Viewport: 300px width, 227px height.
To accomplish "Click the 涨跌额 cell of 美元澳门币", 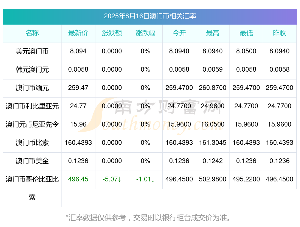I will 112,51.
